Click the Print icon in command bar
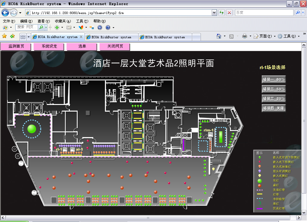This screenshot has width=307, height=222. coord(244,36)
